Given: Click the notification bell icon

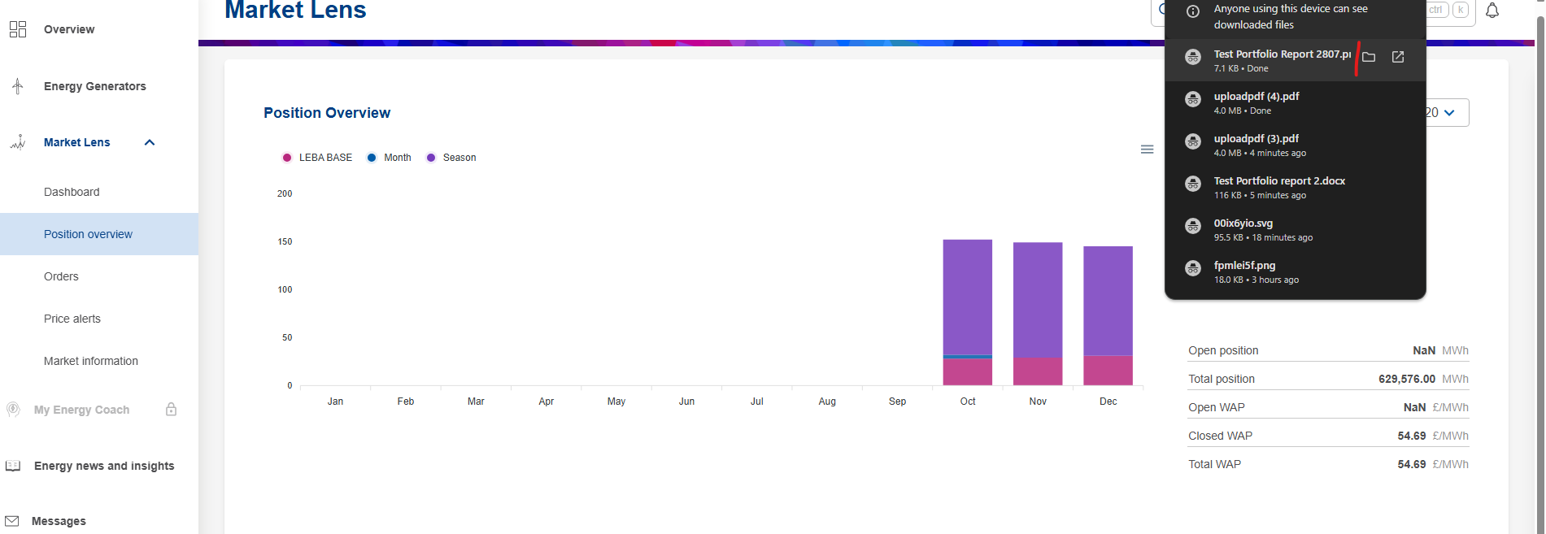Looking at the screenshot, I should [x=1492, y=11].
